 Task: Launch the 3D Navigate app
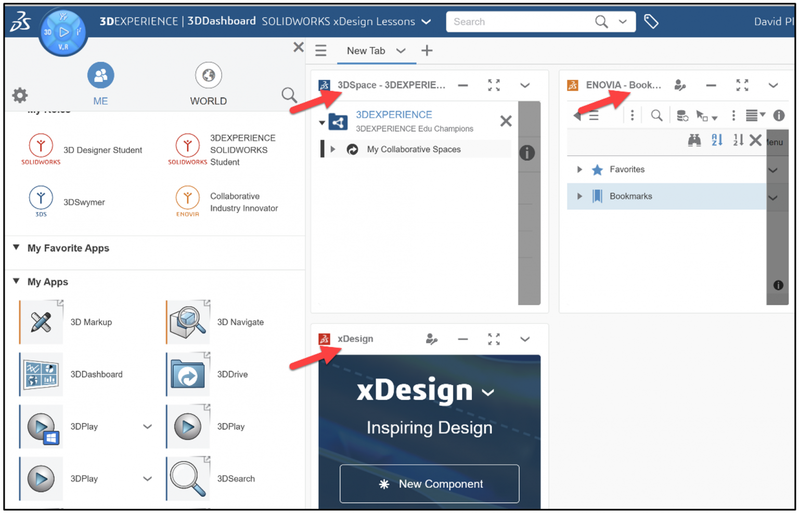click(187, 322)
